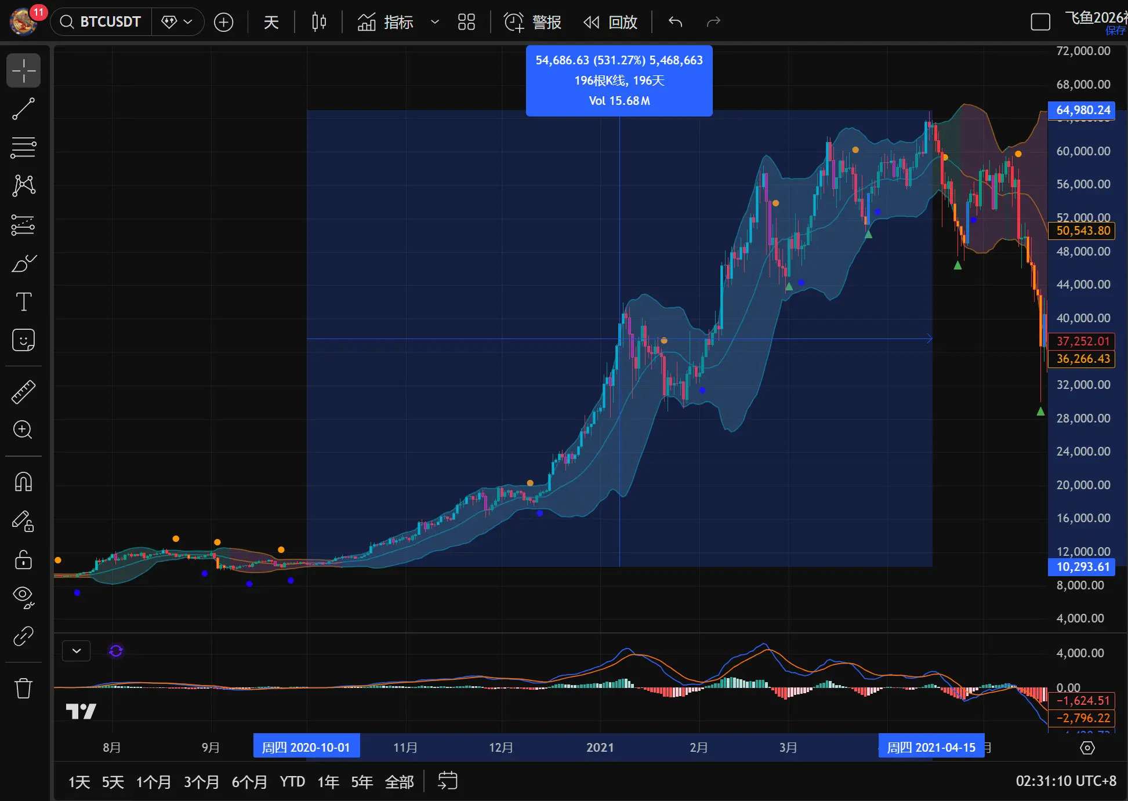The height and width of the screenshot is (801, 1128).
Task: Switch to the 3个月 time range
Action: (201, 782)
